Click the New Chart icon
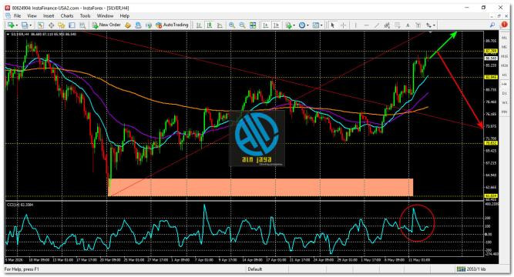 (x=11, y=25)
